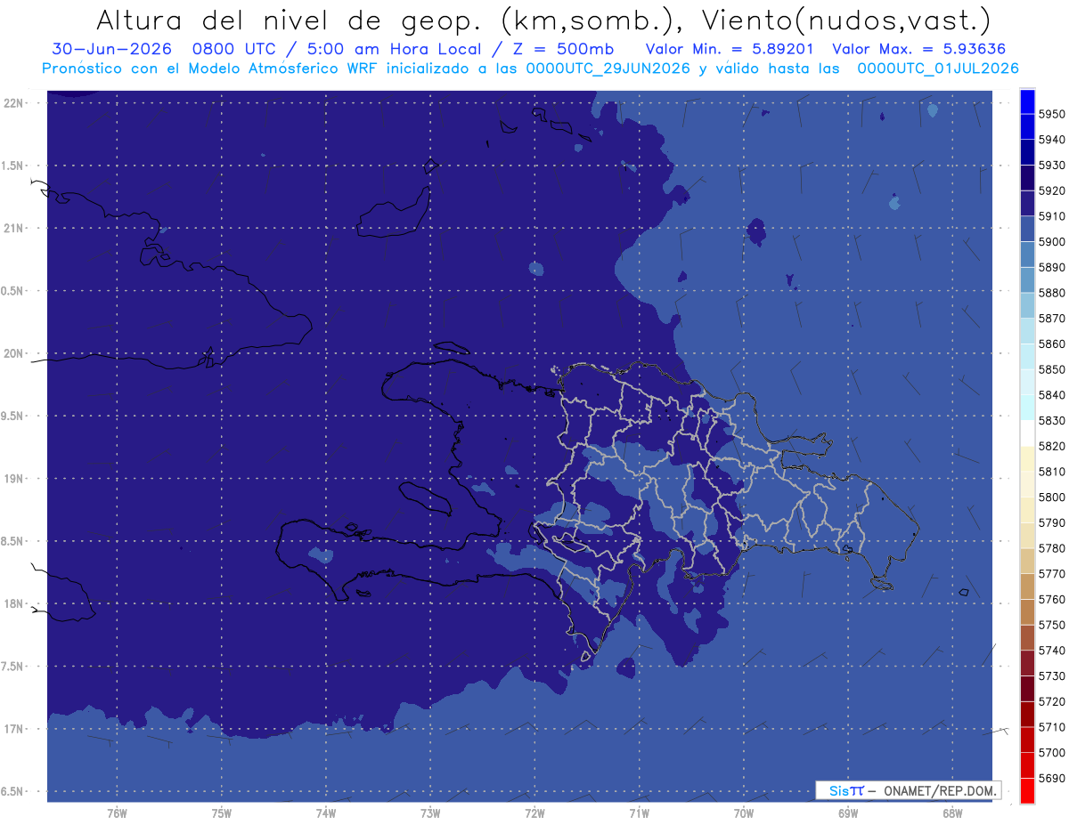This screenshot has height=825, width=1069.
Task: Click the date text 30-Jun-2026
Action: click(x=111, y=48)
